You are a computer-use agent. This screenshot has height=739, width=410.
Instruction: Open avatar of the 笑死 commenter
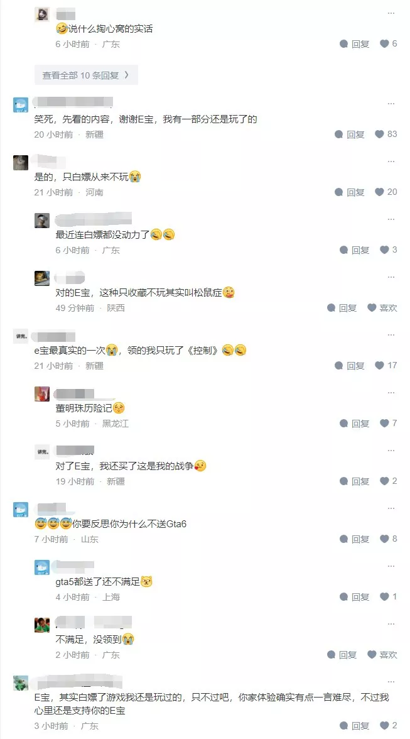point(21,104)
